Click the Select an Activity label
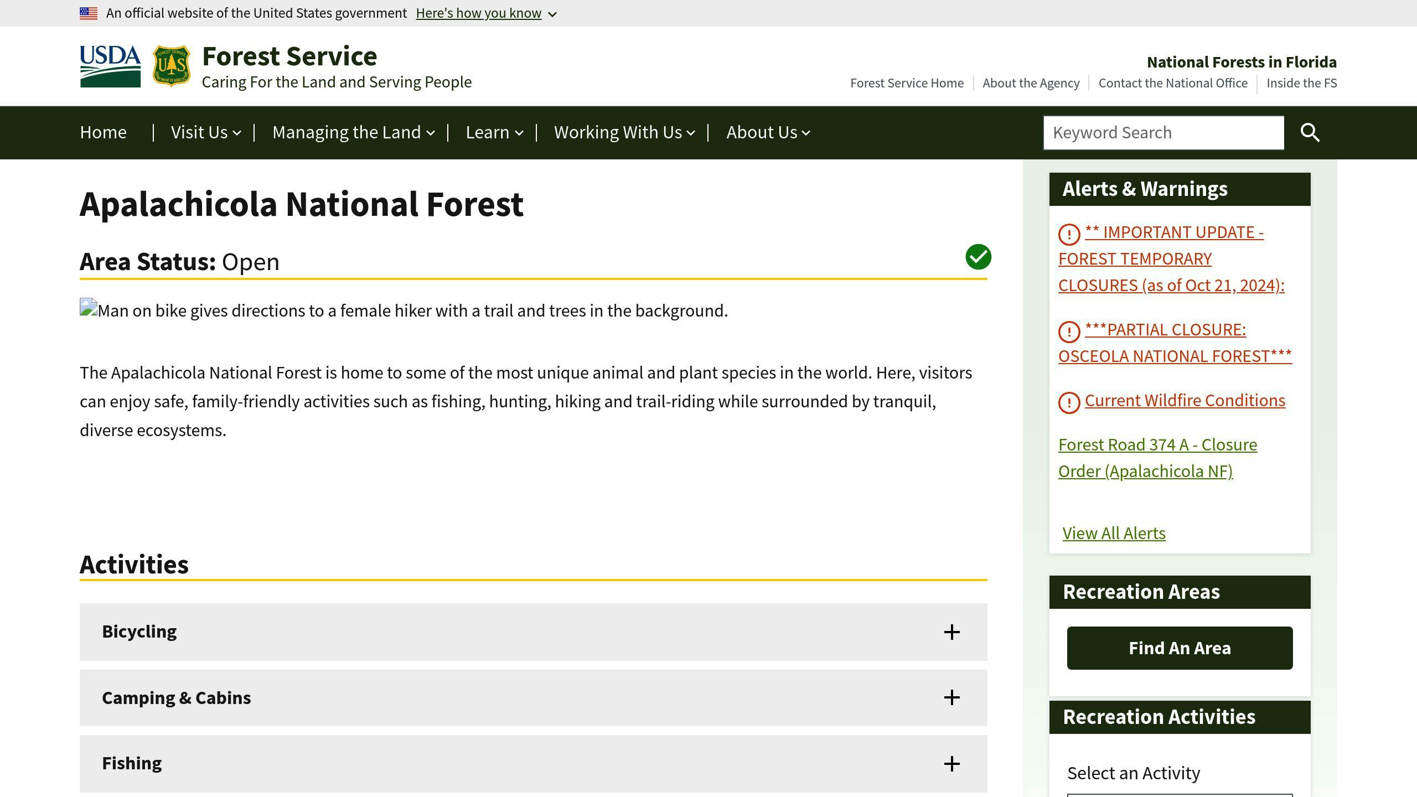The image size is (1417, 797). coord(1133,773)
